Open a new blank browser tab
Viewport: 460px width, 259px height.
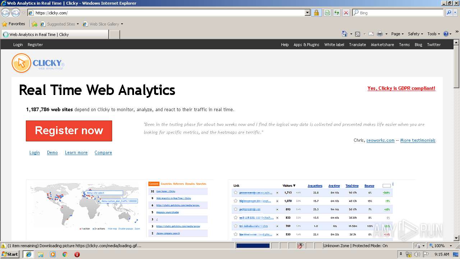[x=114, y=35]
